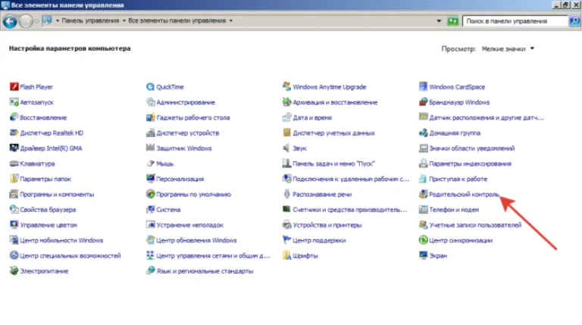The image size is (582, 325).
Task: Open Устройства и принтеры link
Action: pyautogui.click(x=327, y=225)
